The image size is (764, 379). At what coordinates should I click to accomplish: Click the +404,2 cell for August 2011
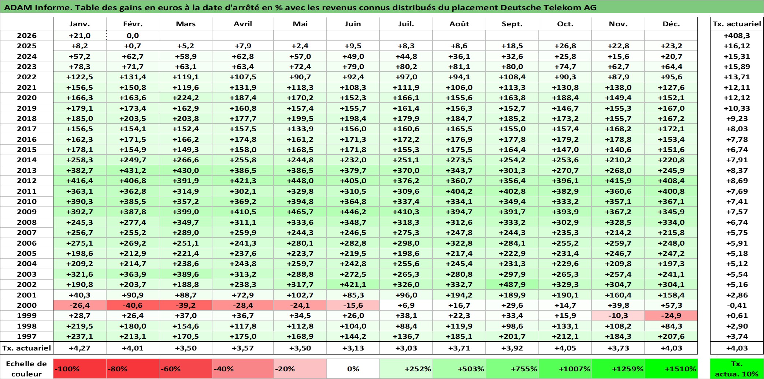(459, 191)
